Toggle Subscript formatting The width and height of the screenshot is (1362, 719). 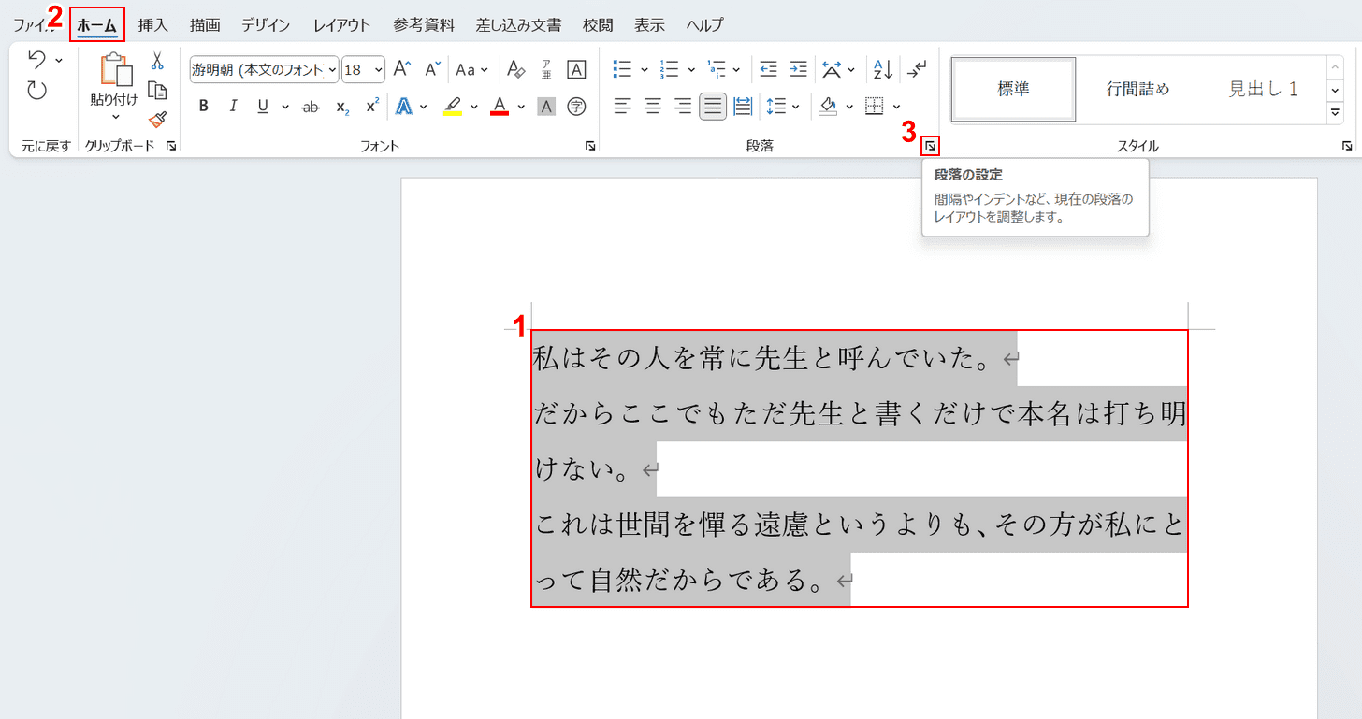(342, 107)
